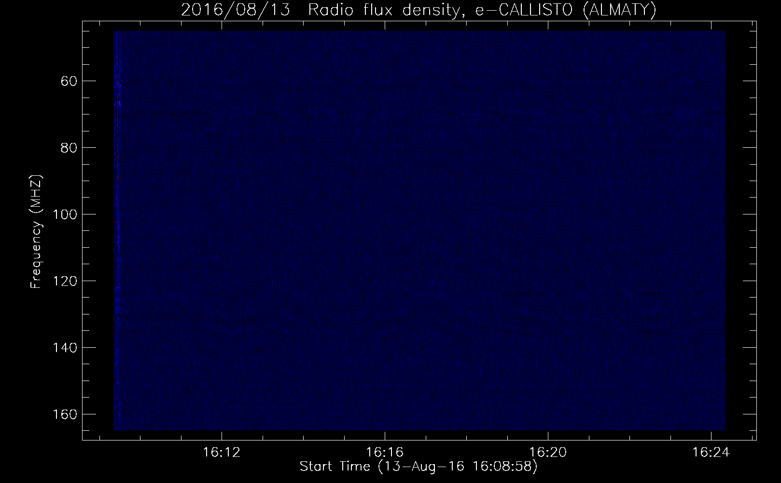Click the Start Time axis label
The image size is (781, 483).
(418, 467)
